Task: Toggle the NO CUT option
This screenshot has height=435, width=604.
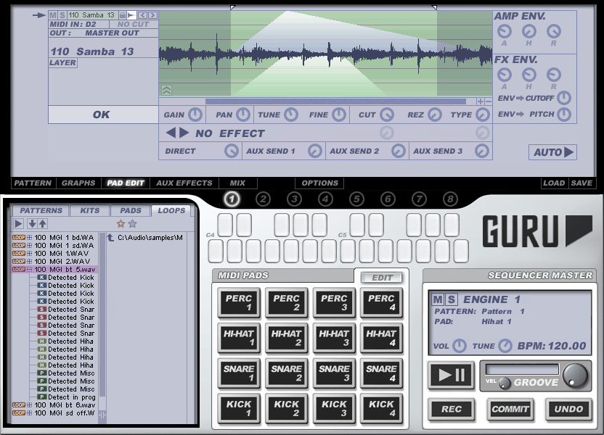Action: tap(133, 24)
